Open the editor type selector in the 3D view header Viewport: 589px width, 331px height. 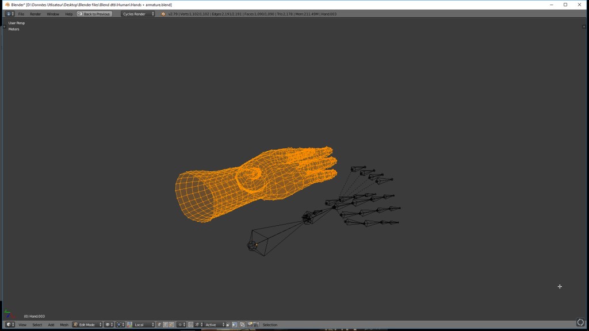(10, 325)
